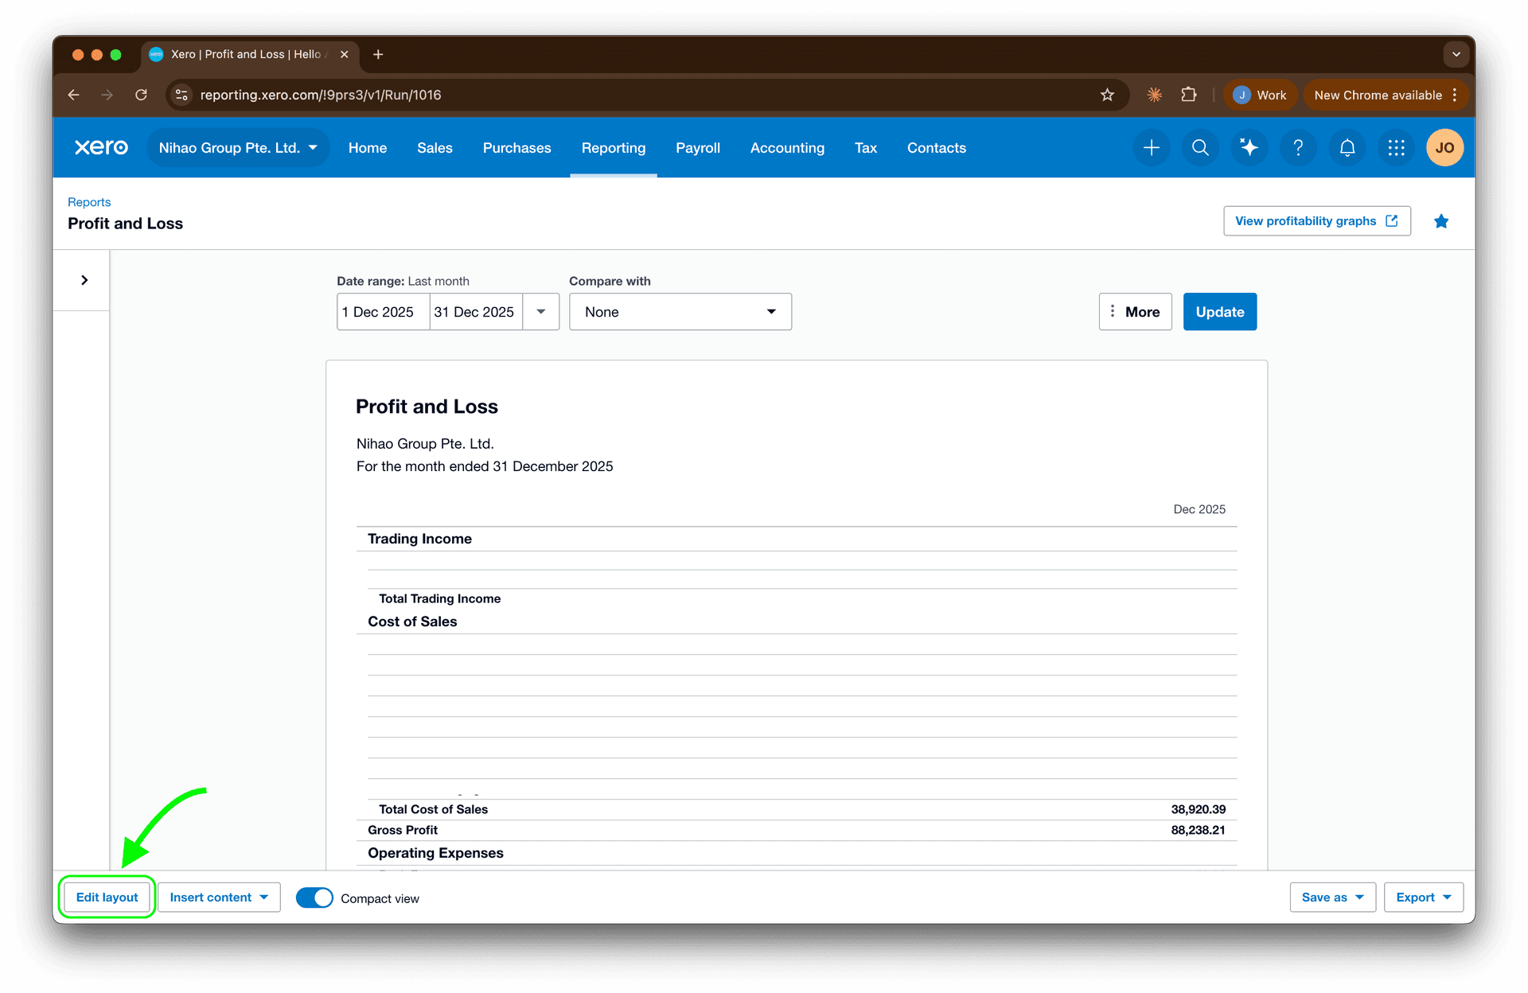Toggle Compact view off
This screenshot has height=993, width=1528.
click(314, 897)
